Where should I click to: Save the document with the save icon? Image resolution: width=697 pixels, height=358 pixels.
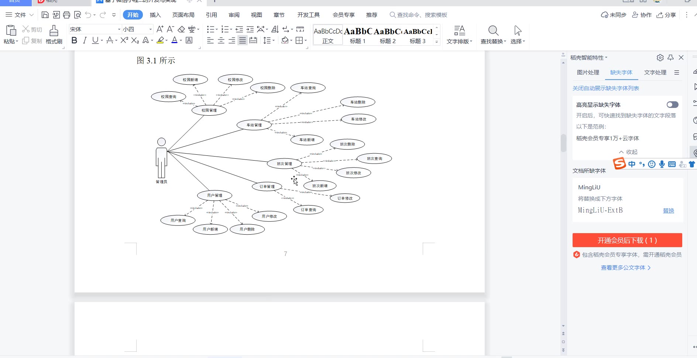point(45,15)
